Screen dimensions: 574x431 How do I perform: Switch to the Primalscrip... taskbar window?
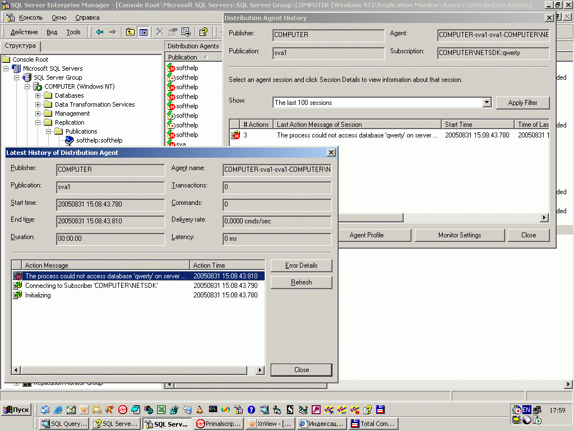pos(219,424)
